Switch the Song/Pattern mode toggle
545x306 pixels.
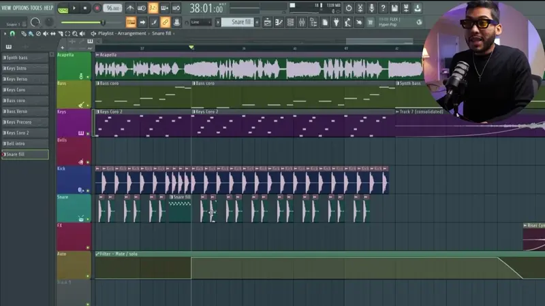63,8
